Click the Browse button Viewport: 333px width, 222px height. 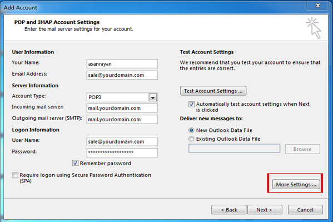(x=302, y=149)
